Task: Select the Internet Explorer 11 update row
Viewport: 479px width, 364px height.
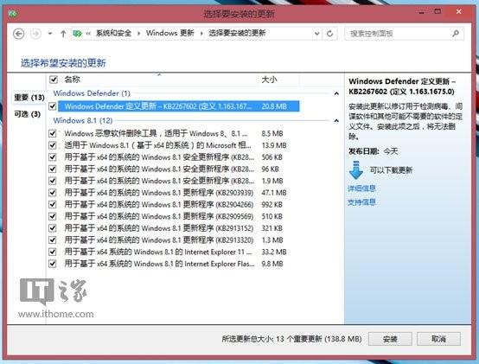Action: (x=179, y=252)
